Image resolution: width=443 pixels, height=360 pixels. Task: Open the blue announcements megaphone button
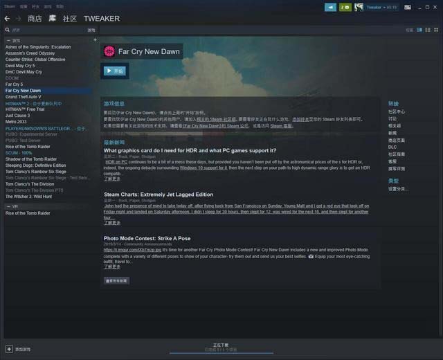(330, 8)
